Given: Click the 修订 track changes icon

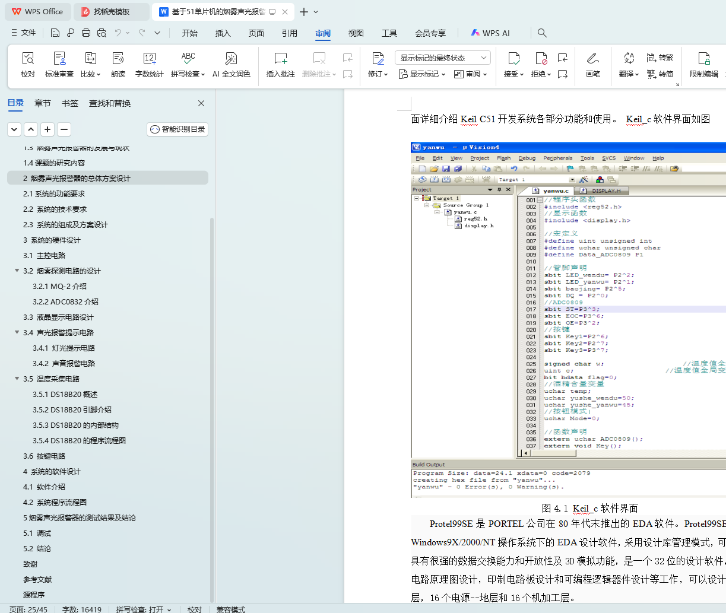Looking at the screenshot, I should pos(378,58).
